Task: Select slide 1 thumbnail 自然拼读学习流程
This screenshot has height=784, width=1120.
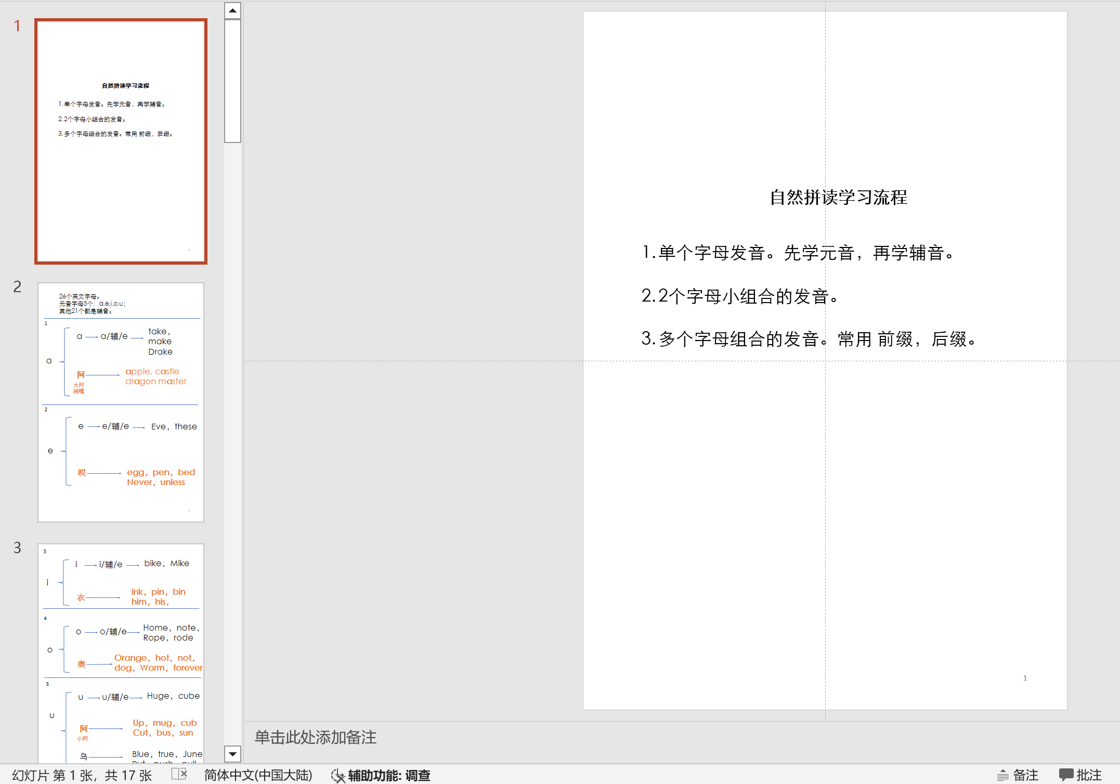Action: (x=121, y=141)
